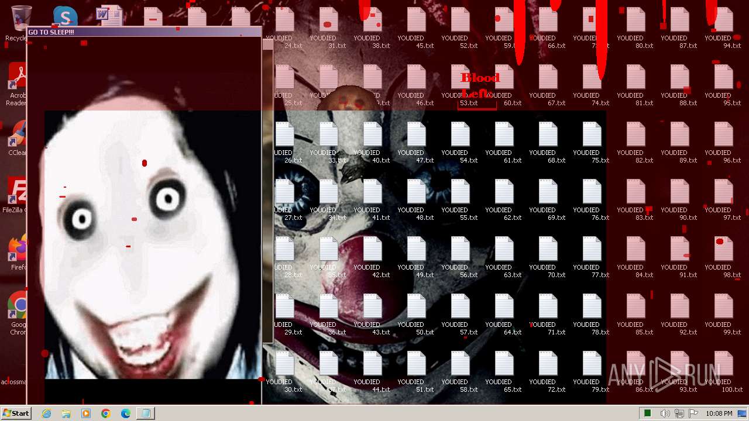Open Internet Explorer from taskbar
The width and height of the screenshot is (749, 421).
46,413
